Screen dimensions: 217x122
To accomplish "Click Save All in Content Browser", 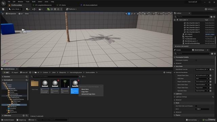I will click(x=24, y=73).
